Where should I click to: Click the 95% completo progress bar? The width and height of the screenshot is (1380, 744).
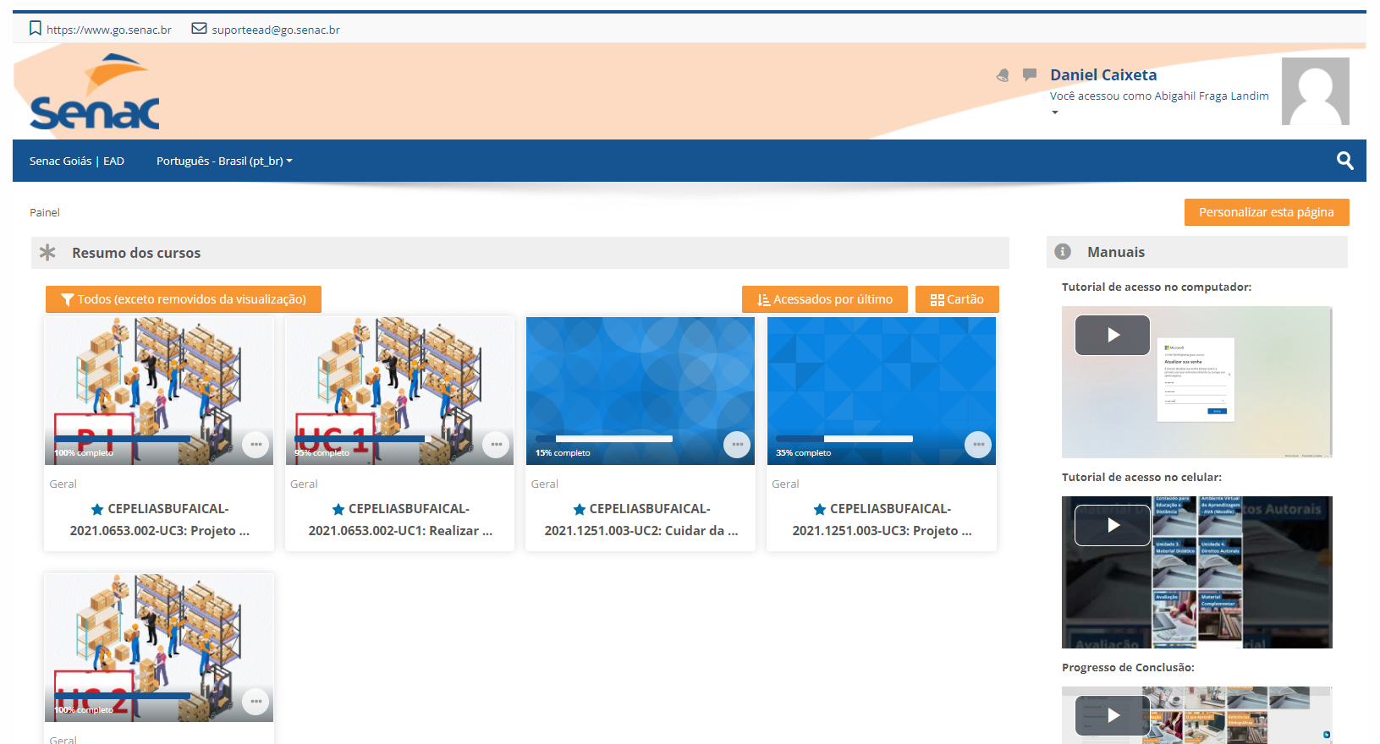(x=363, y=439)
